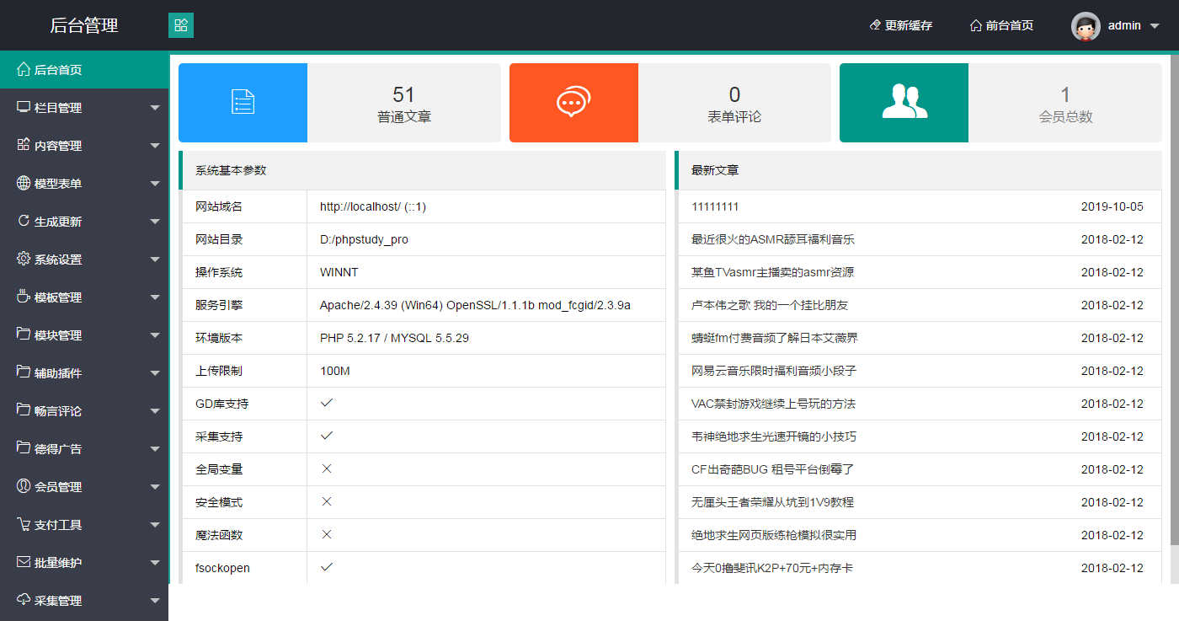Click the eraser icon beside 更新缓存
The width and height of the screenshot is (1179, 621).
coord(875,25)
